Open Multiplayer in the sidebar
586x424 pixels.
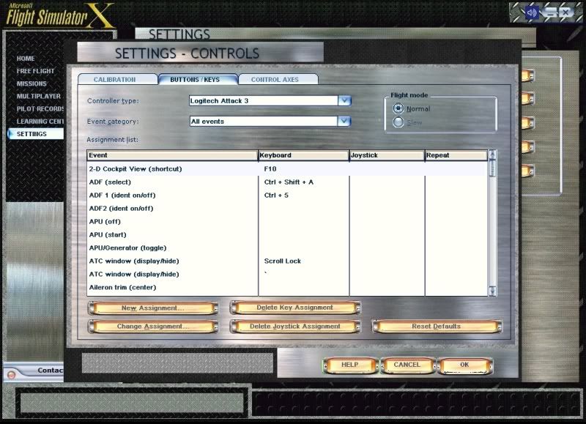(39, 96)
